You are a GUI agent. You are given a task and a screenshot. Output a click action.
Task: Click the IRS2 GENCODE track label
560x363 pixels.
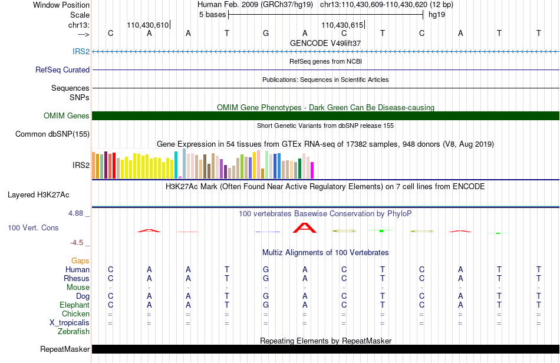pos(81,51)
